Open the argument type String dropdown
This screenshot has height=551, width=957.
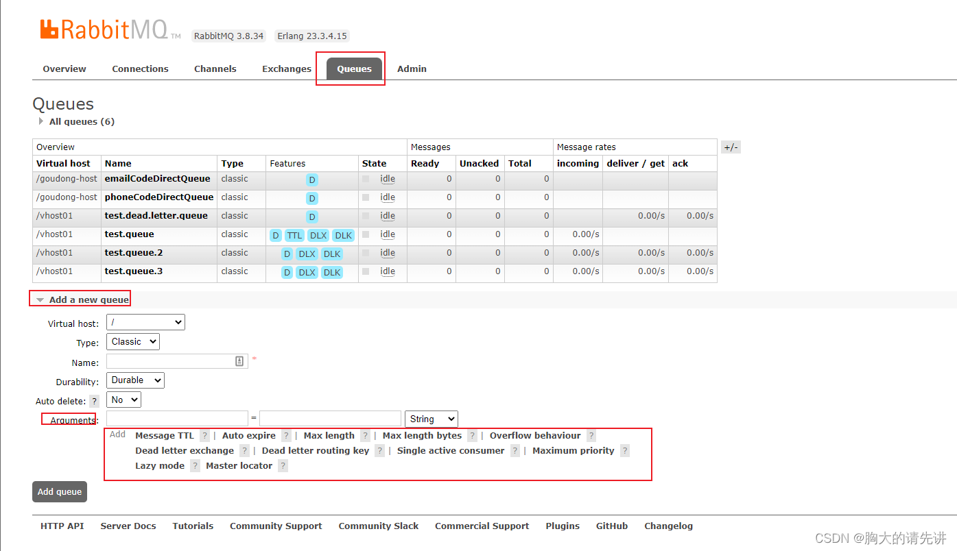tap(432, 419)
